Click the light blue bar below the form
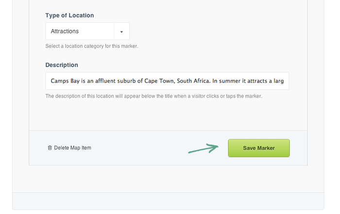 [x=168, y=201]
